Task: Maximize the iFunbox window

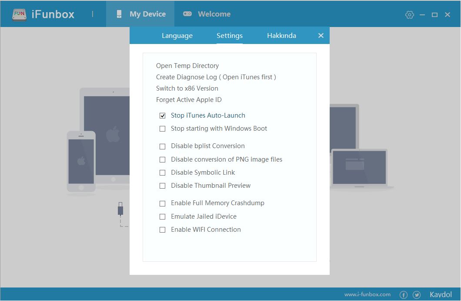Action: point(434,14)
